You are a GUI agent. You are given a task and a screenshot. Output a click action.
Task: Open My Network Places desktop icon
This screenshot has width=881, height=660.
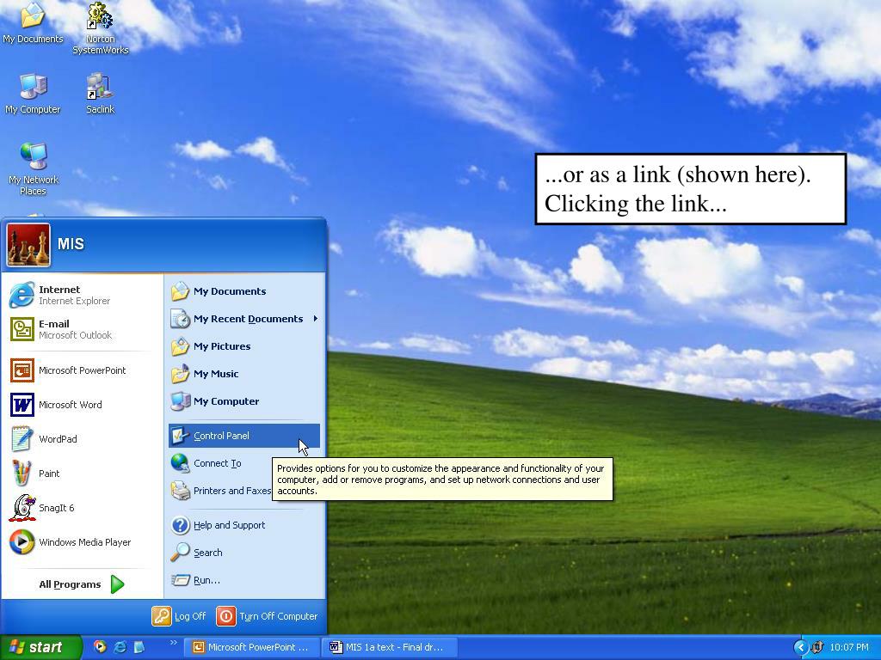coord(34,169)
